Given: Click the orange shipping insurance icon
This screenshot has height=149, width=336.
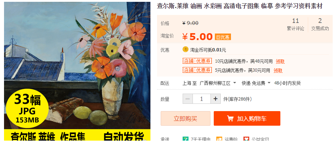Looking at the screenshot, I should [219, 140].
